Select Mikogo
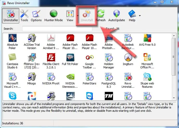This screenshot has width=179, height=128. pos(32,79)
